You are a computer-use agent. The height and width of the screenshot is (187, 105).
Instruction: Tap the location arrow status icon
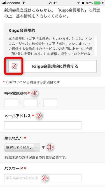coord(78,3)
